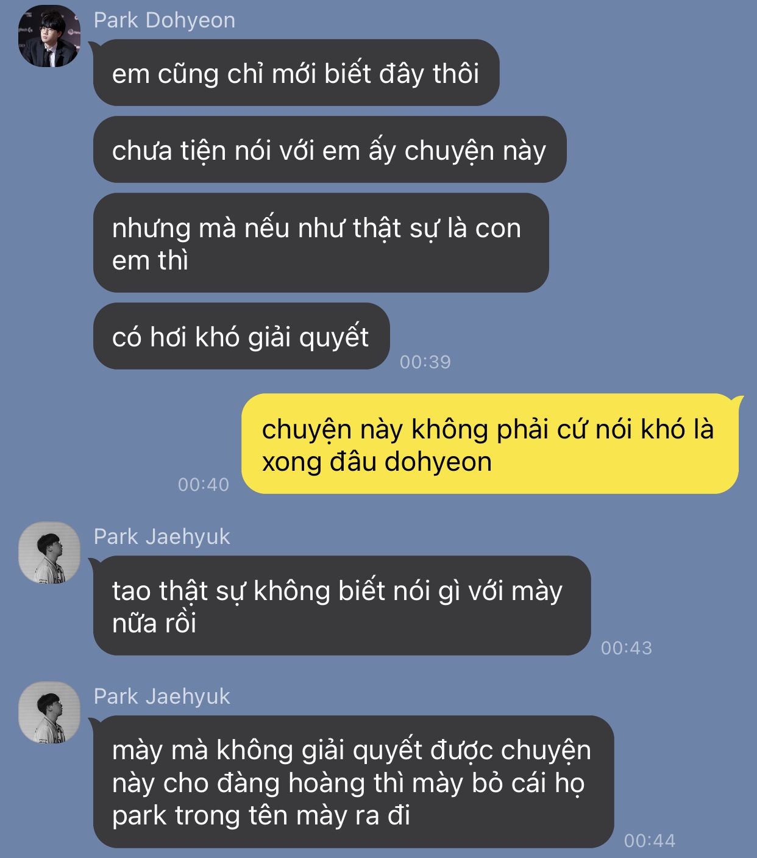Click the 00:39 timestamp

point(425,362)
